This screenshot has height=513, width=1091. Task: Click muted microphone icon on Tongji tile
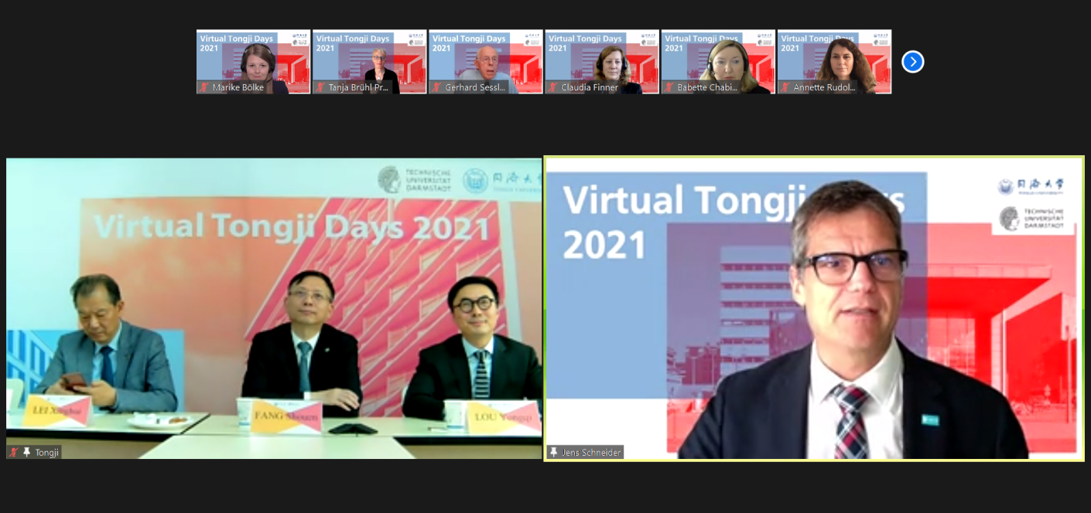(14, 452)
